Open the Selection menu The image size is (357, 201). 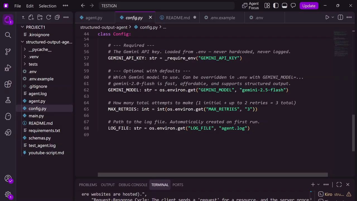click(x=47, y=6)
